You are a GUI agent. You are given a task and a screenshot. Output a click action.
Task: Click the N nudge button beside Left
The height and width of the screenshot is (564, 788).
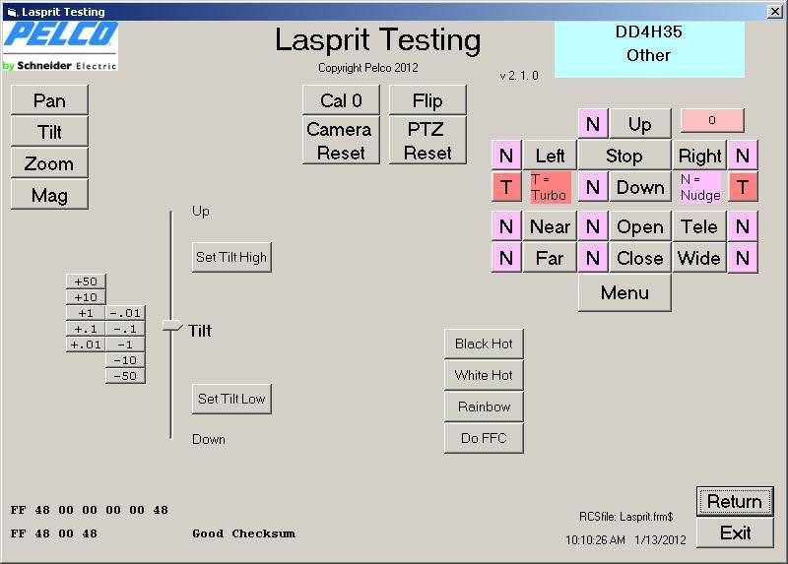(506, 156)
